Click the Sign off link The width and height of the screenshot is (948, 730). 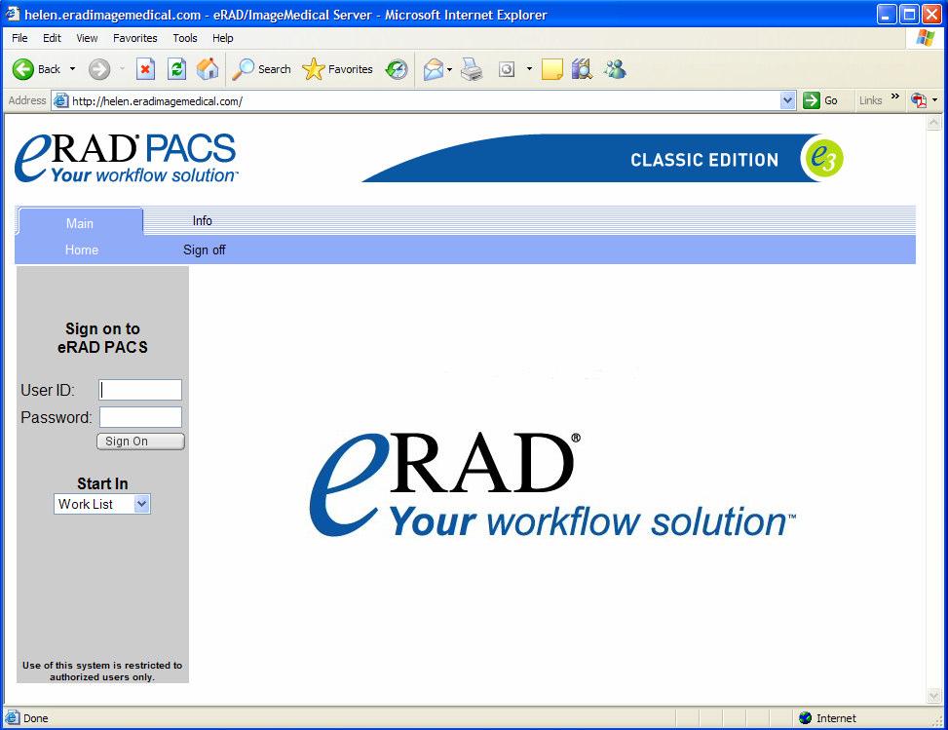pos(205,250)
